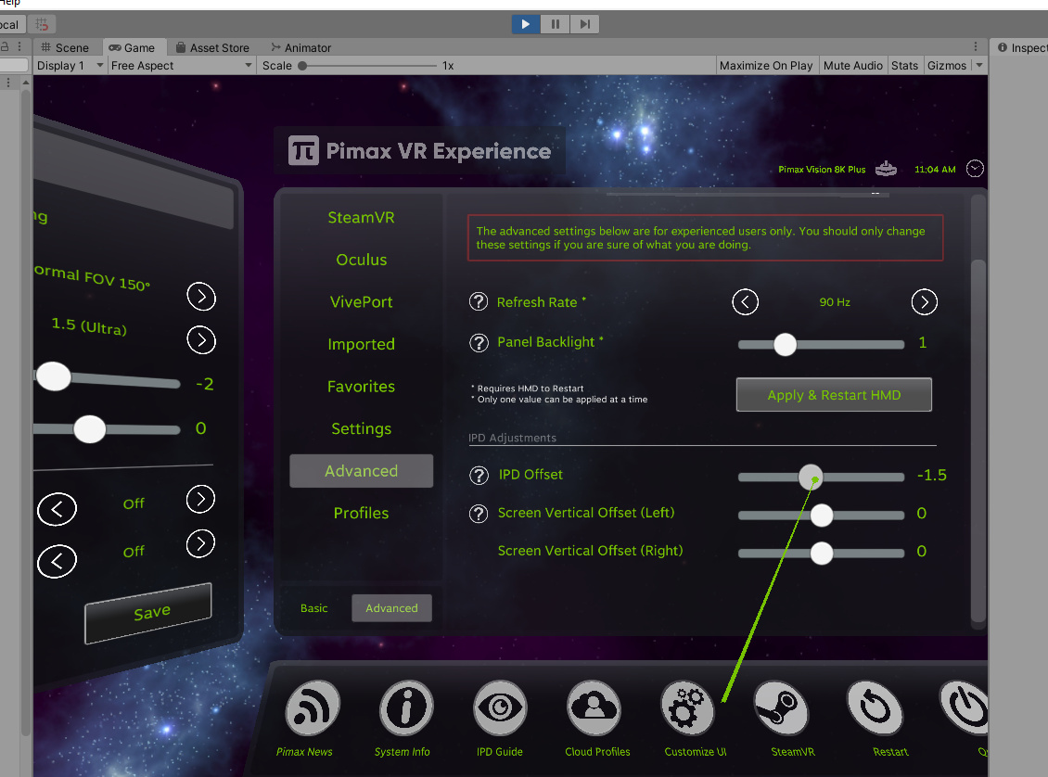Show help for Screen Vertical Offset (Left)

tap(479, 514)
